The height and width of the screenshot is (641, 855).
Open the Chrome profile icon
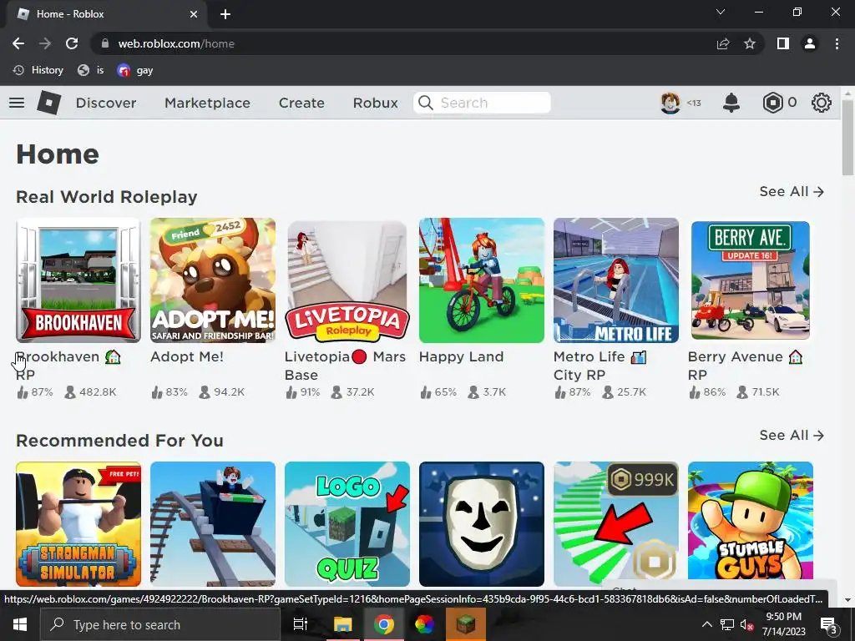tap(810, 43)
